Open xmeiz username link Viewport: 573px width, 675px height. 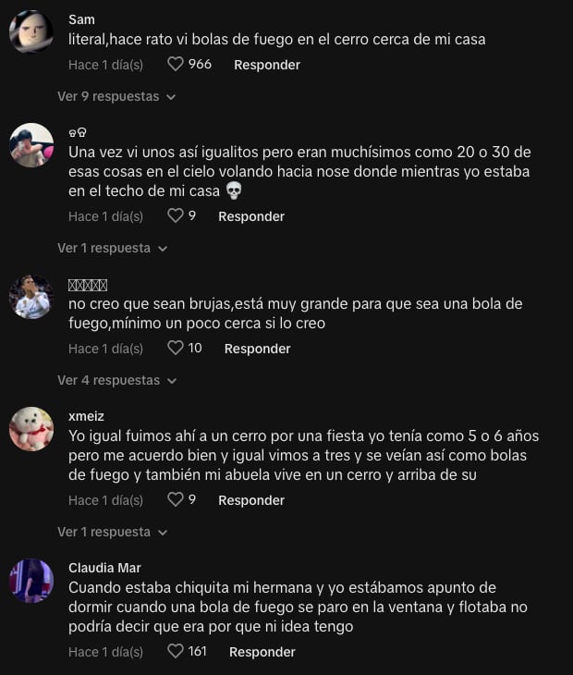86,416
